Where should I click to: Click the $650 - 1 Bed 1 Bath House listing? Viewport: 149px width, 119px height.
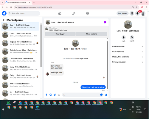point(58,30)
